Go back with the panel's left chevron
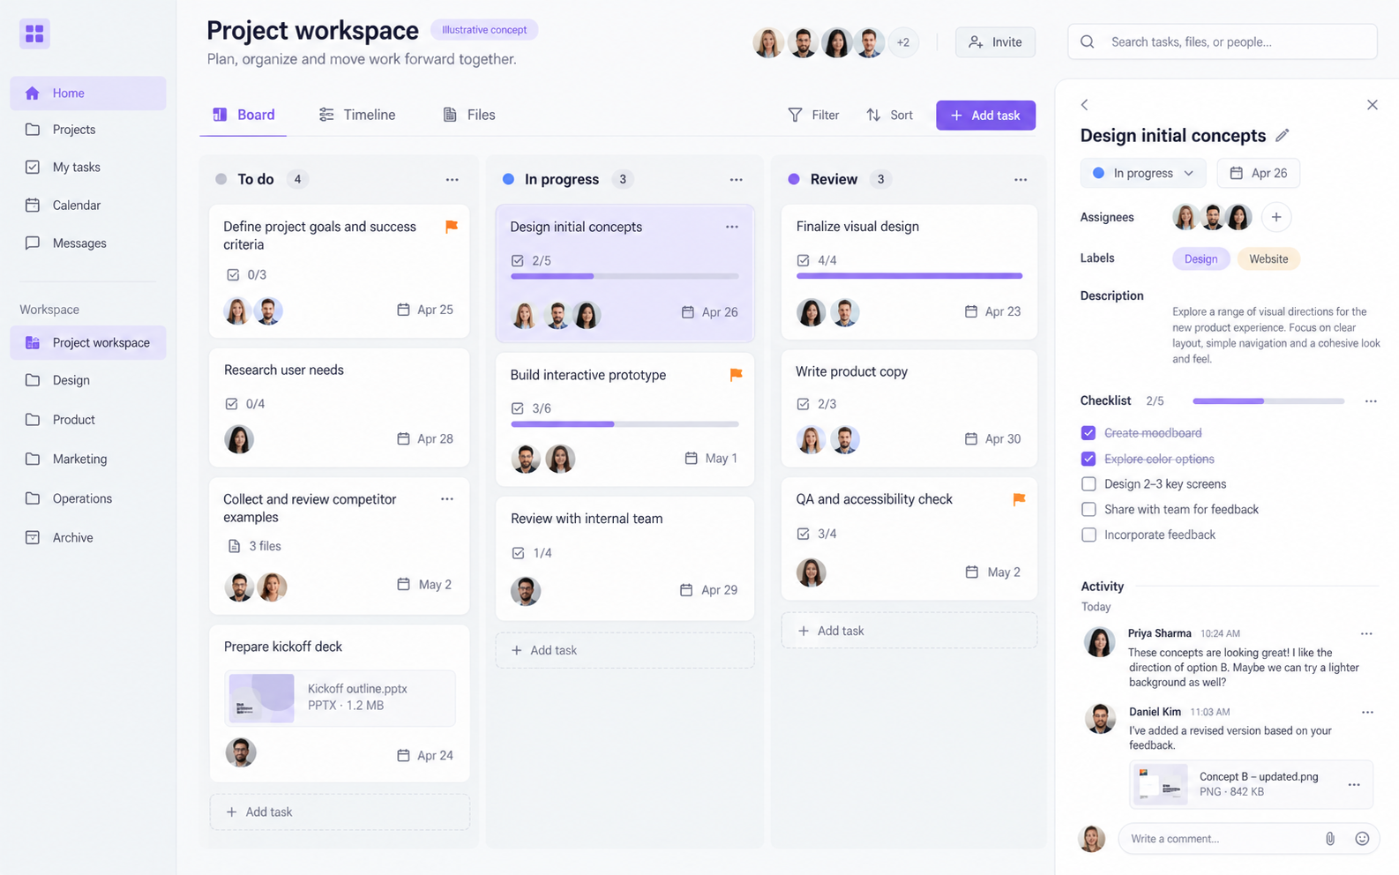 coord(1084,104)
